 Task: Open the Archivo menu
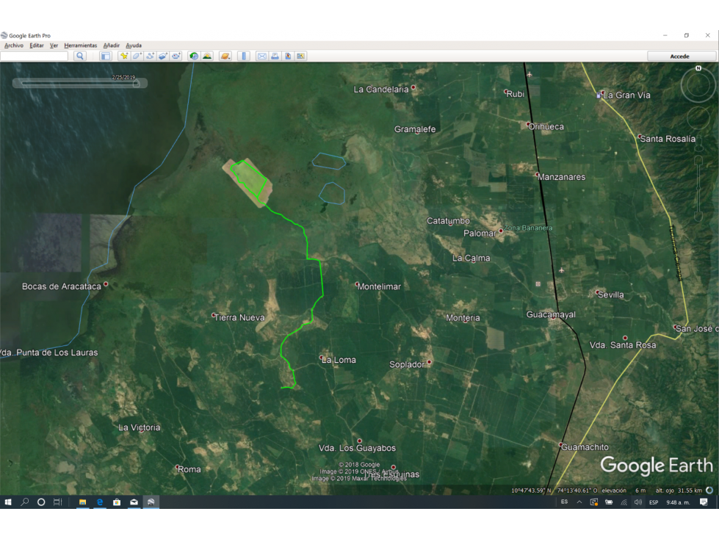pyautogui.click(x=14, y=46)
